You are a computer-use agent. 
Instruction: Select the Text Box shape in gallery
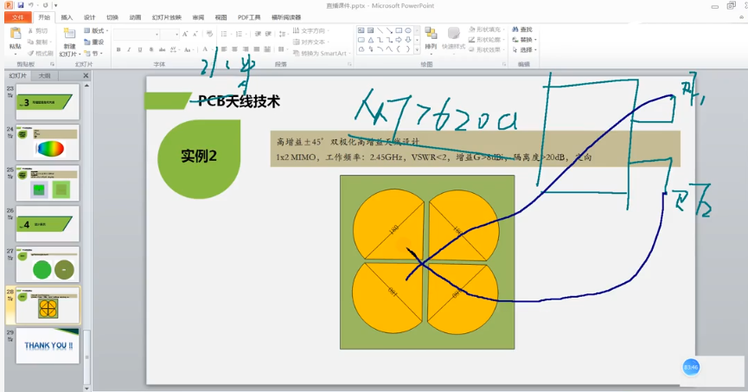pos(361,30)
